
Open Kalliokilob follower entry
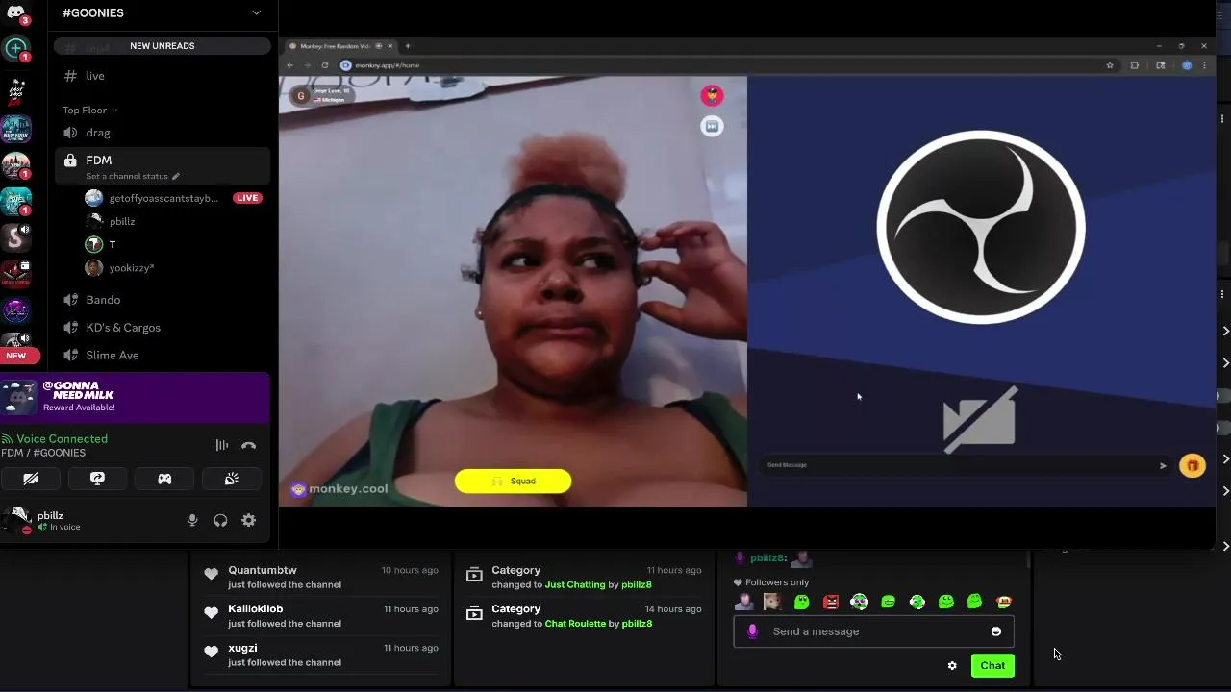[x=320, y=616]
